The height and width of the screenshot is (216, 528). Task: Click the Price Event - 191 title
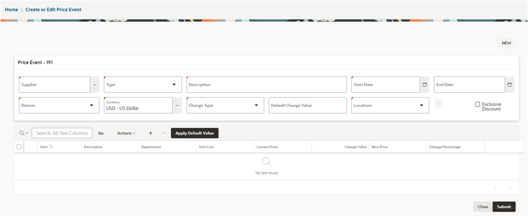[x=35, y=63]
